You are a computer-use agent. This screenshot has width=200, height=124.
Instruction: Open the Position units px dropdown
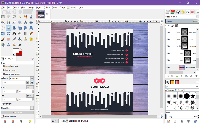30,87
